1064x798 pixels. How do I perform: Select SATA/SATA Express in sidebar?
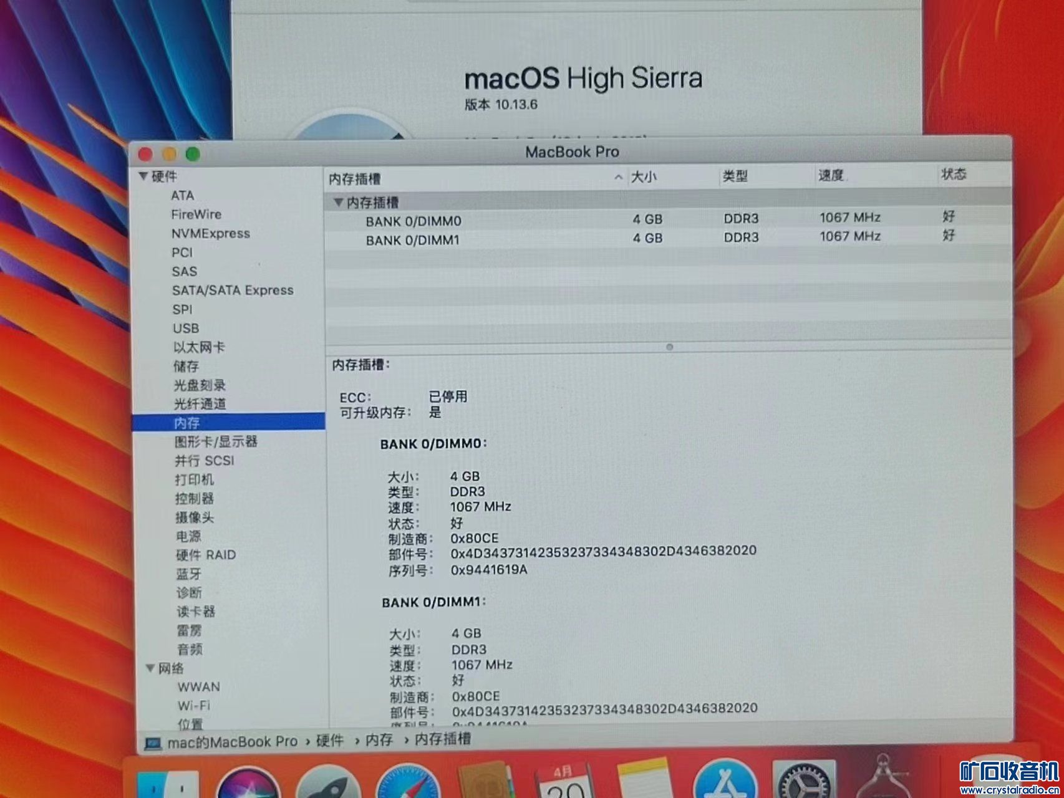pyautogui.click(x=233, y=291)
